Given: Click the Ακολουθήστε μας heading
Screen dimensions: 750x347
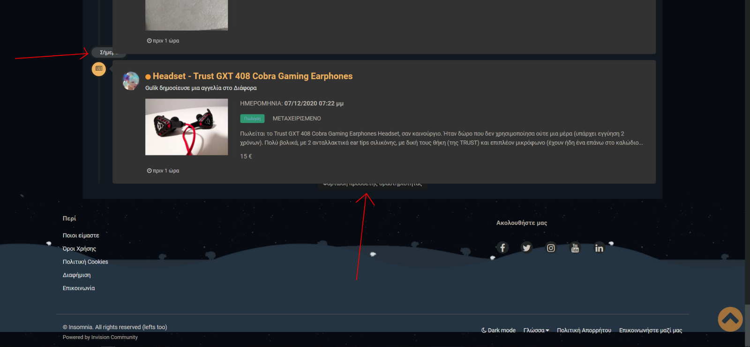Looking at the screenshot, I should pyautogui.click(x=522, y=223).
